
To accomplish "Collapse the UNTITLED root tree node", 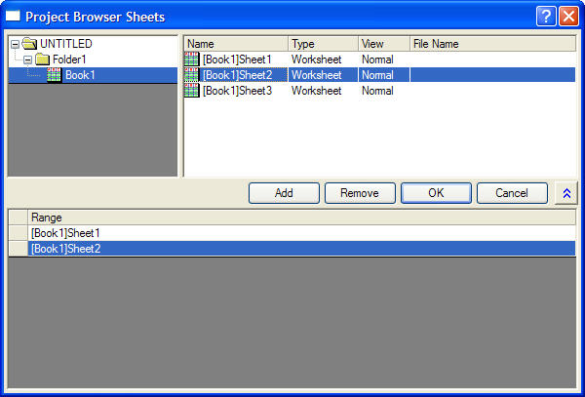I will pyautogui.click(x=15, y=44).
